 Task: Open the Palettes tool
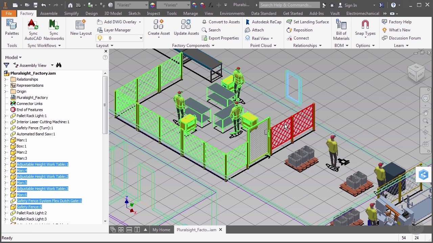pyautogui.click(x=12, y=28)
